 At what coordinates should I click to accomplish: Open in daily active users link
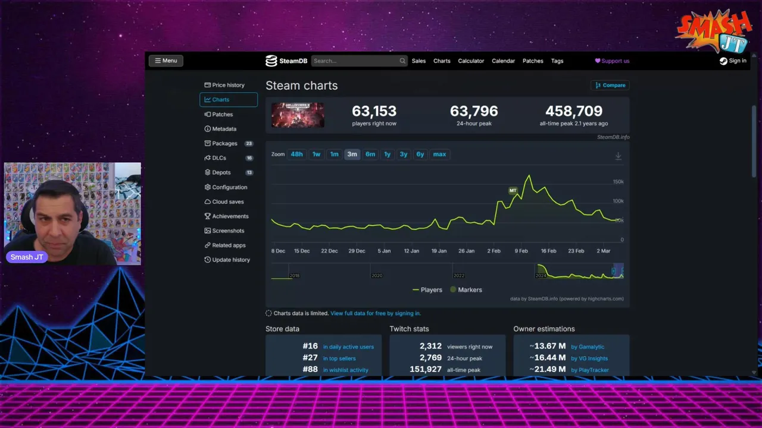point(348,347)
